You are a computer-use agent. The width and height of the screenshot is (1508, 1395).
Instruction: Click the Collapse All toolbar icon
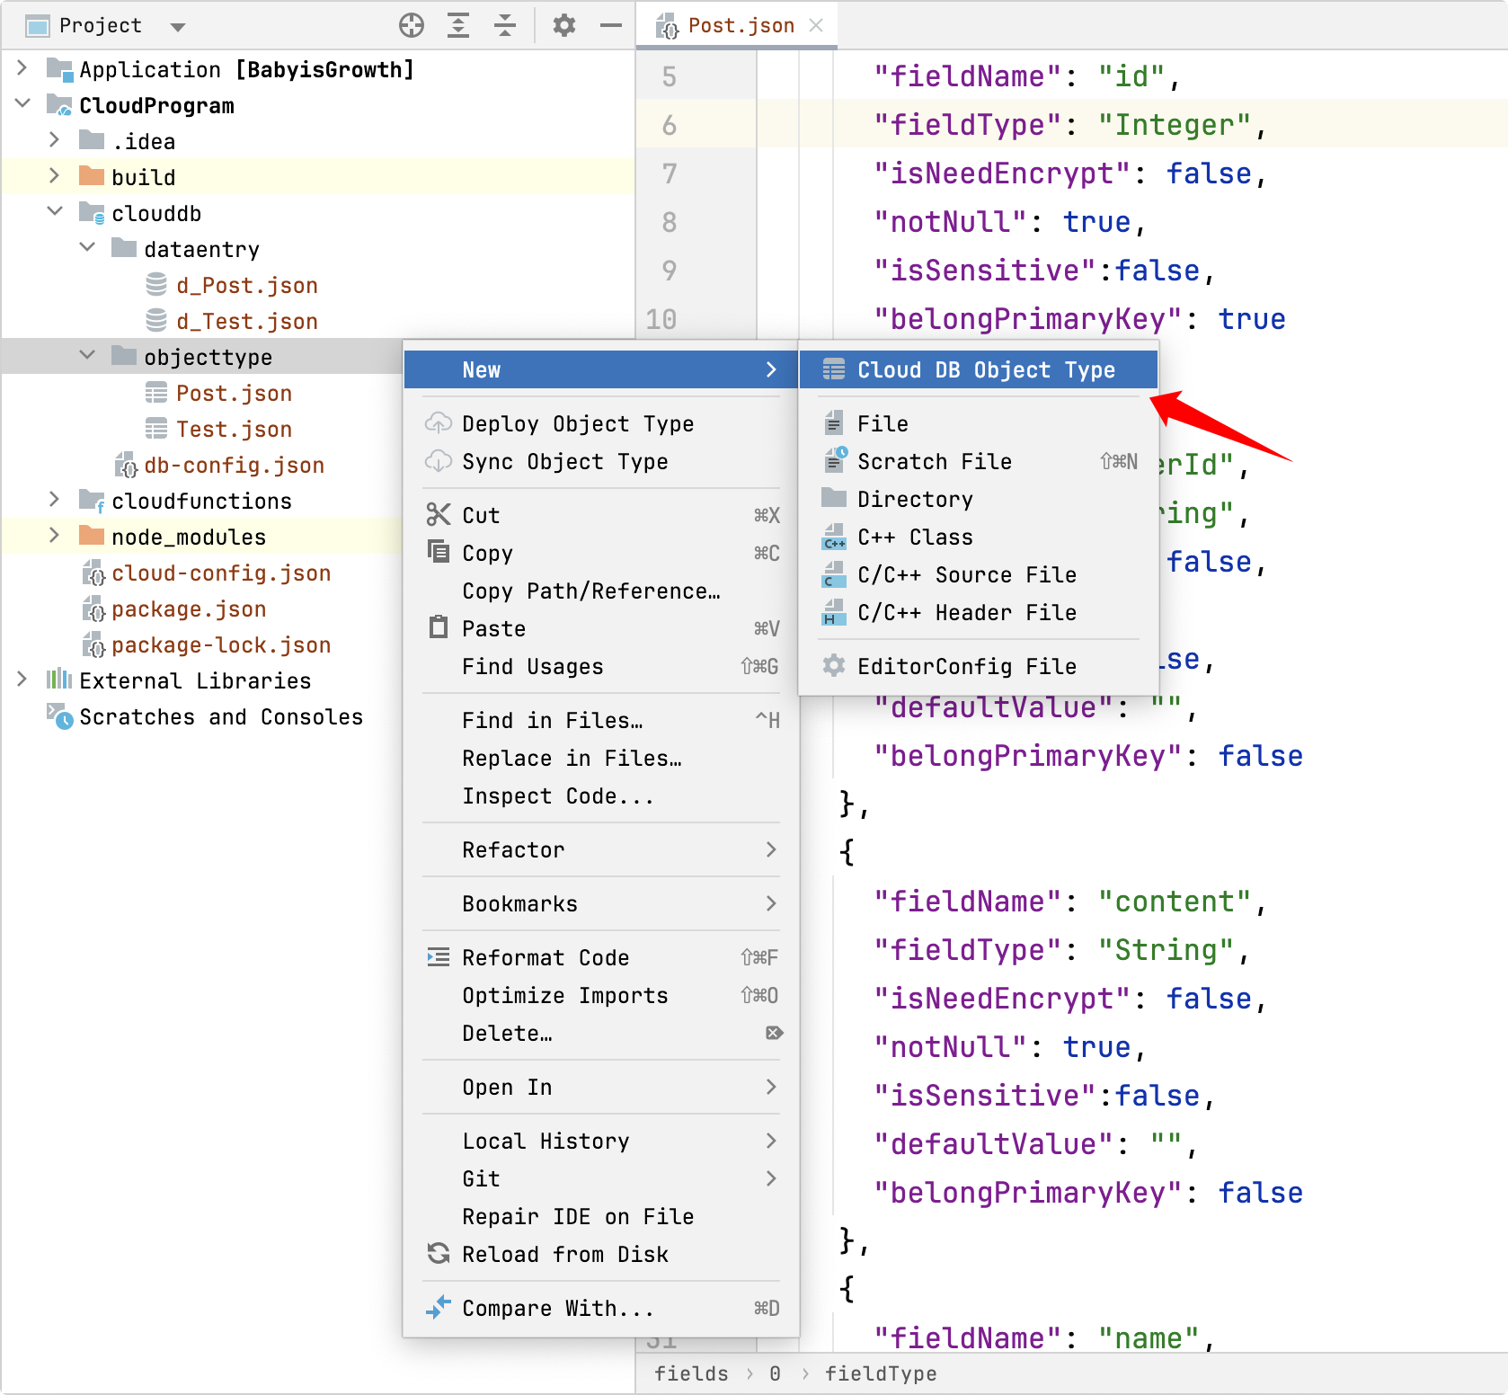pos(505,25)
